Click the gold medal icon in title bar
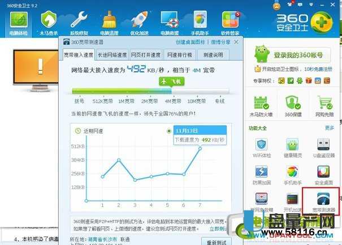Viewport: 342px width, 245px height. click(x=276, y=5)
